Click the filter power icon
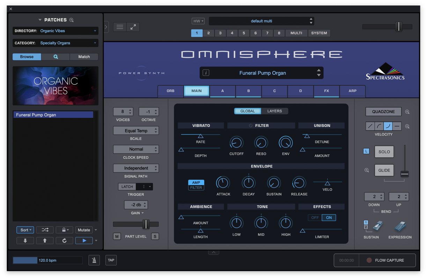 (250, 126)
